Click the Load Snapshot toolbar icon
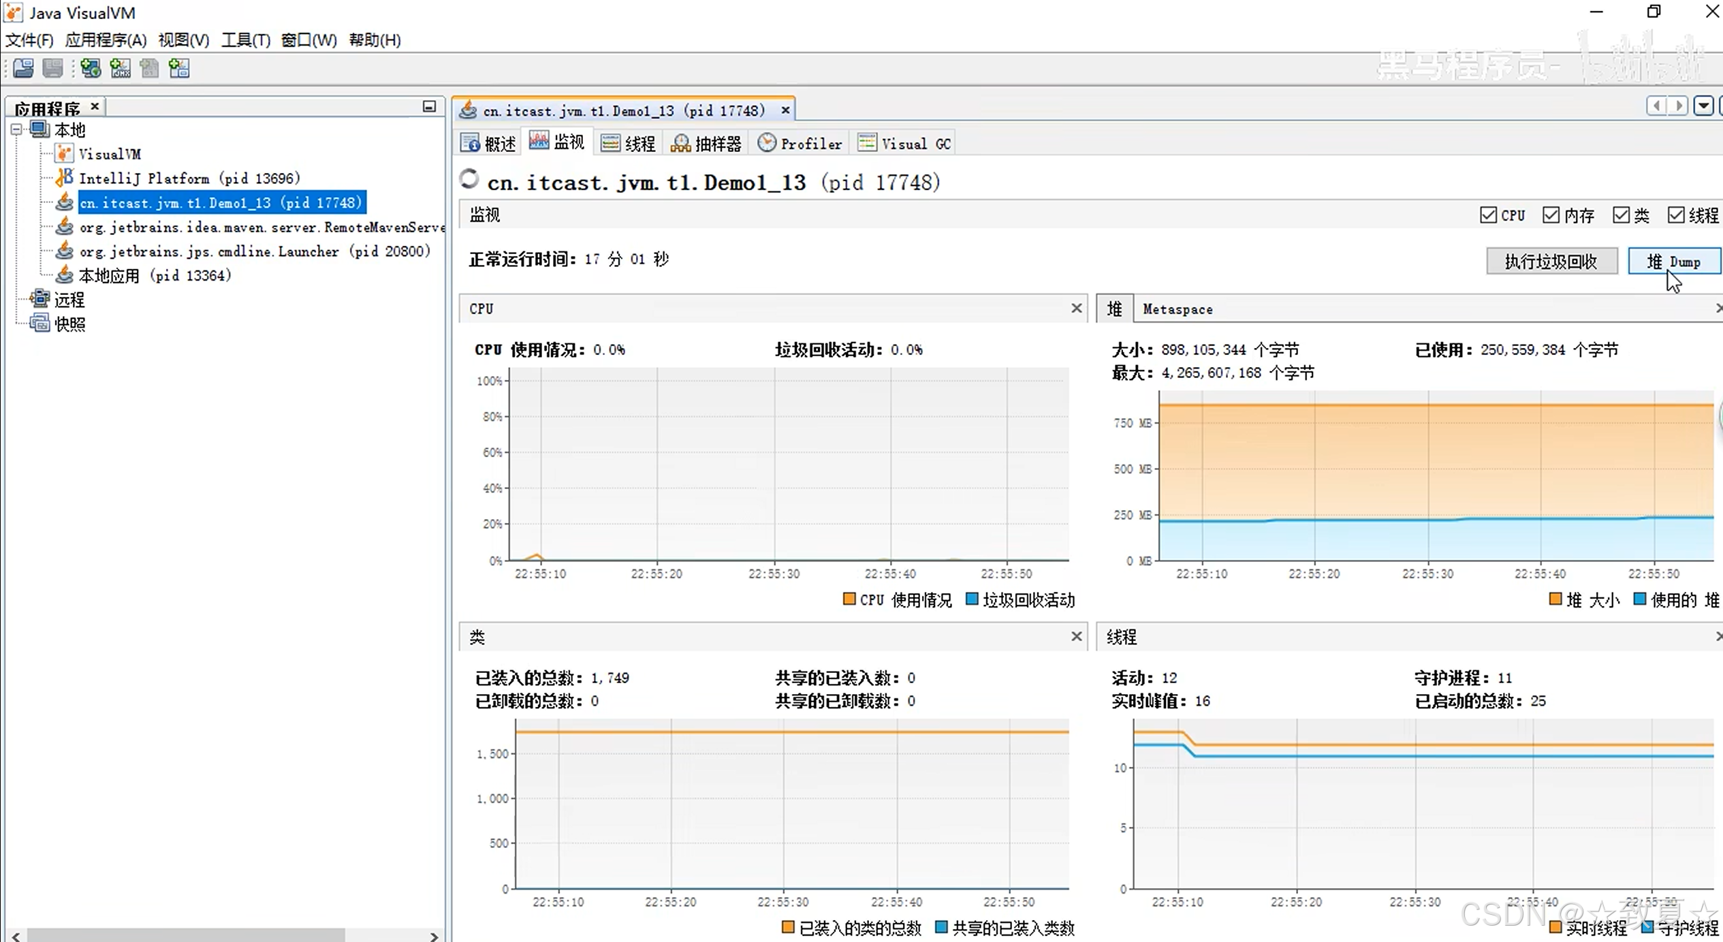1723x942 pixels. [23, 68]
